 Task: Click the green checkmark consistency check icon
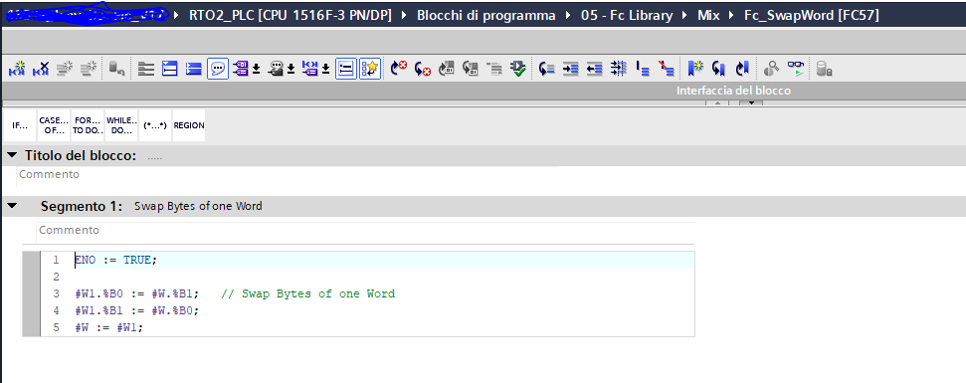tap(518, 69)
